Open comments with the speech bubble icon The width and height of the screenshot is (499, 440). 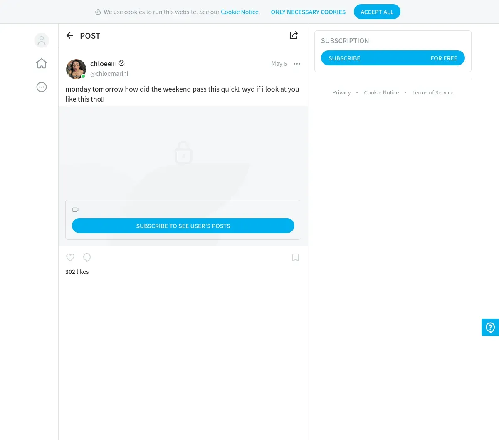pyautogui.click(x=87, y=257)
